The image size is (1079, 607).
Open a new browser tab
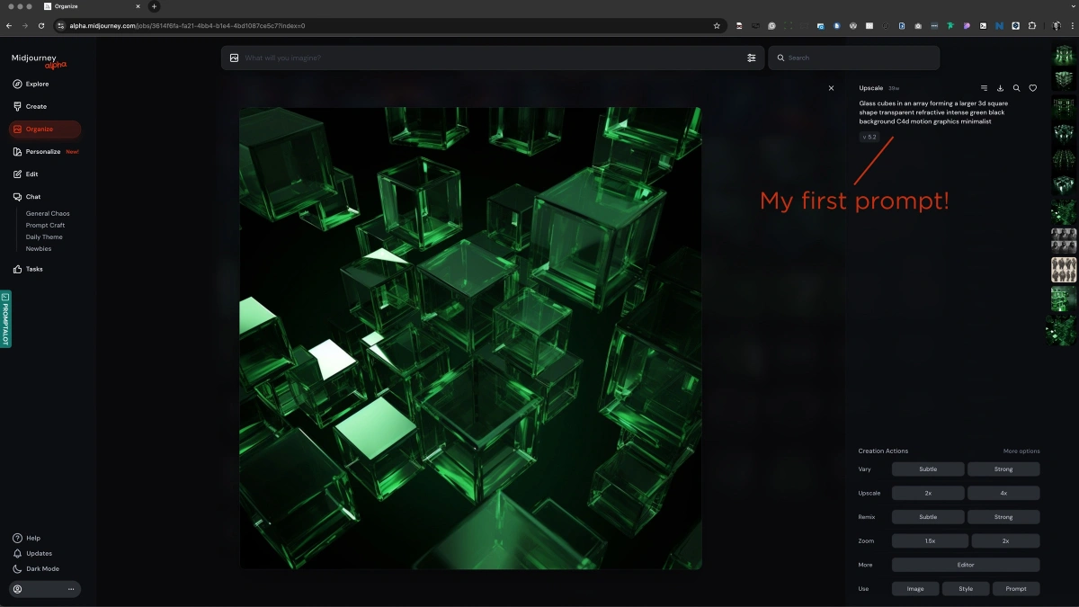pyautogui.click(x=154, y=6)
